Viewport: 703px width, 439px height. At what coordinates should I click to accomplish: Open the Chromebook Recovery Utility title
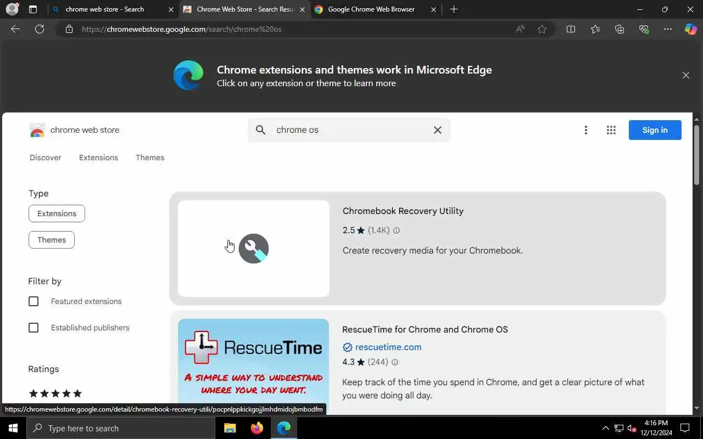point(403,211)
